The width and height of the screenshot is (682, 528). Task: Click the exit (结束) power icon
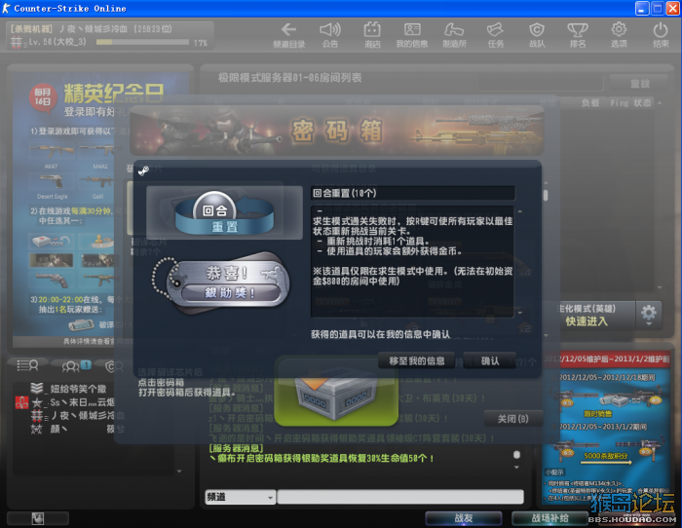point(661,35)
